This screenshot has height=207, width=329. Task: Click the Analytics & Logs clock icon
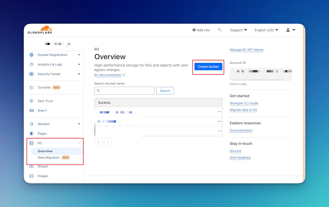tap(32, 64)
